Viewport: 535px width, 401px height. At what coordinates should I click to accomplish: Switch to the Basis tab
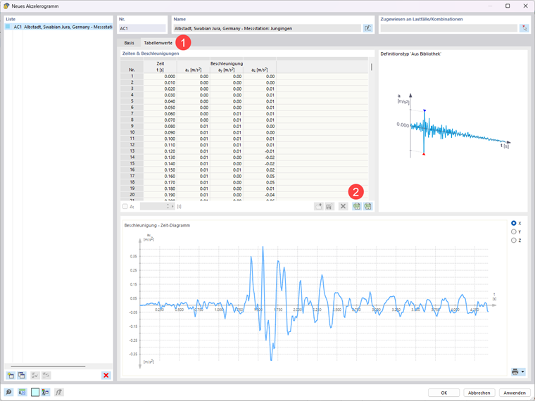coord(129,43)
